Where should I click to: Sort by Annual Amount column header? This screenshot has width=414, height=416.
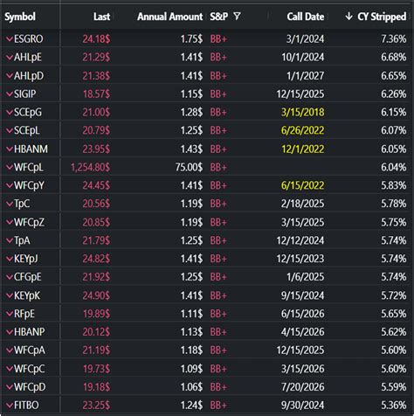point(170,17)
